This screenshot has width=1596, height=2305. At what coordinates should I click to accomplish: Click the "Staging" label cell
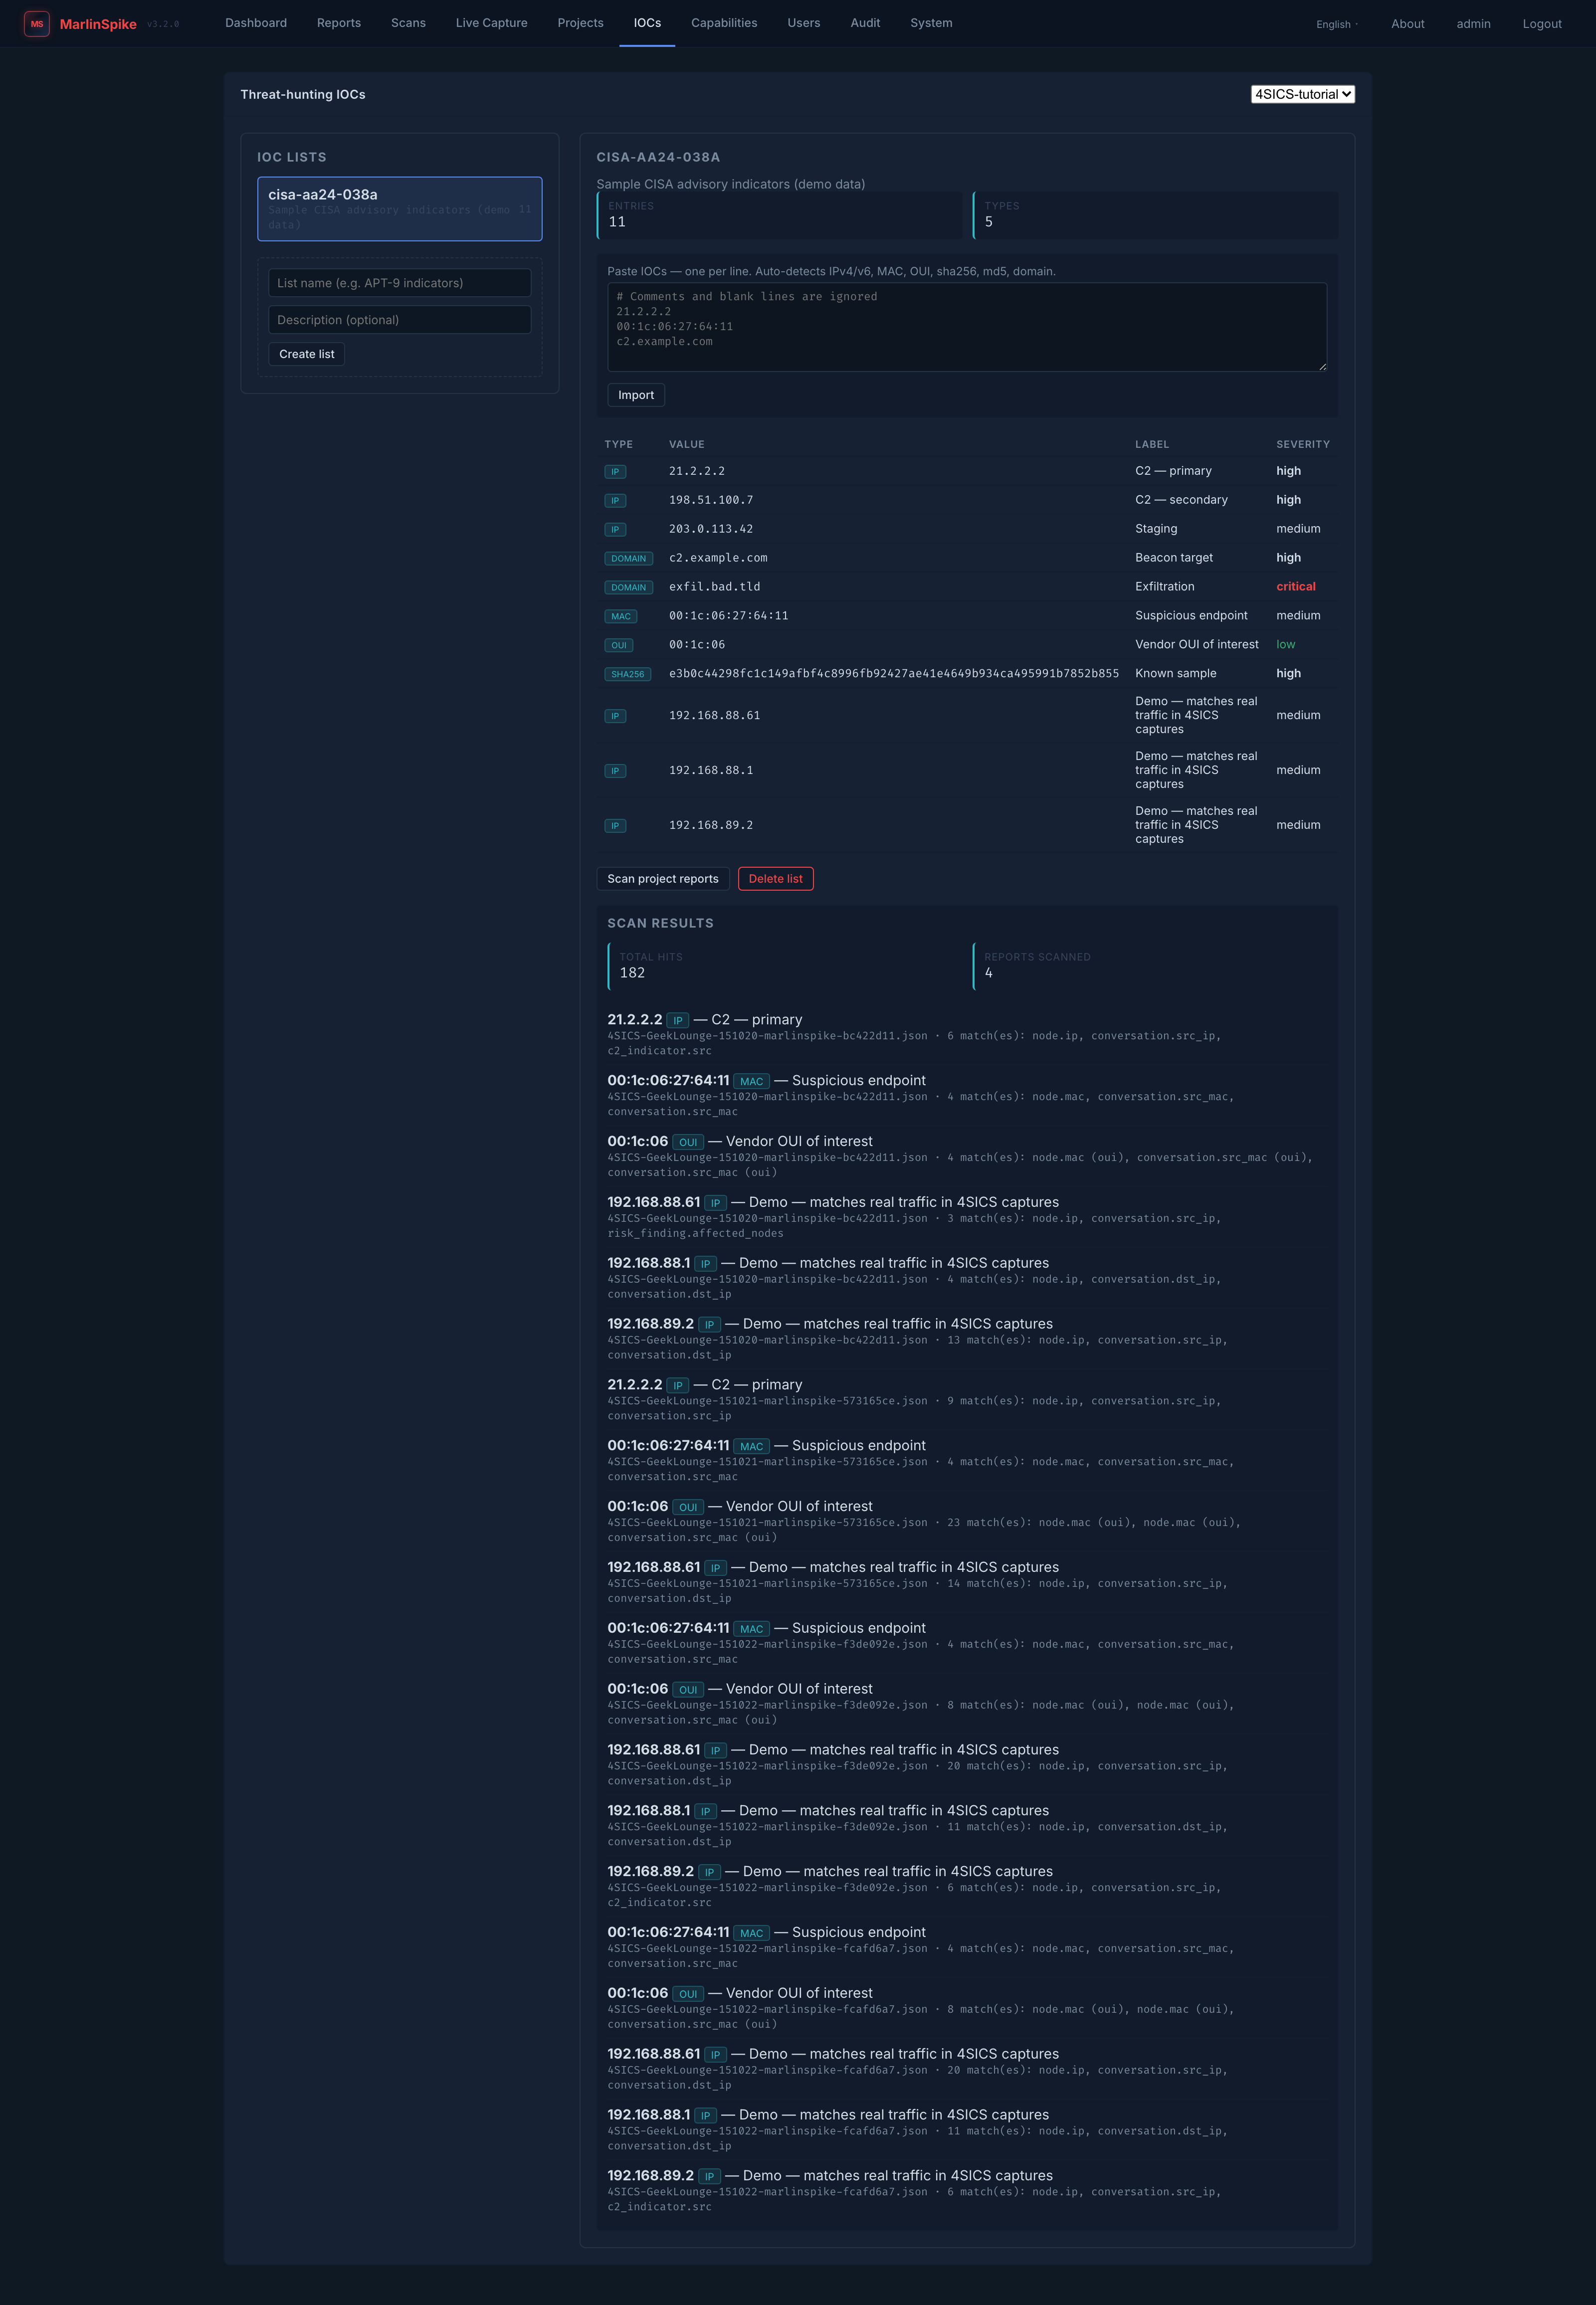(x=1156, y=529)
